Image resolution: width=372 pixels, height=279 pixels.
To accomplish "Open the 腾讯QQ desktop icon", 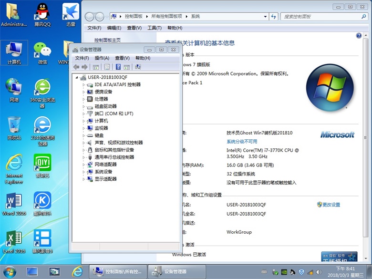I will (42, 14).
